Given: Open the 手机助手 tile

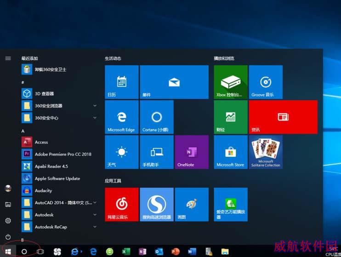Looking at the screenshot, I should coord(157,152).
